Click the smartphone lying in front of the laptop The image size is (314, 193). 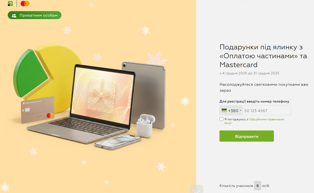click(x=118, y=142)
